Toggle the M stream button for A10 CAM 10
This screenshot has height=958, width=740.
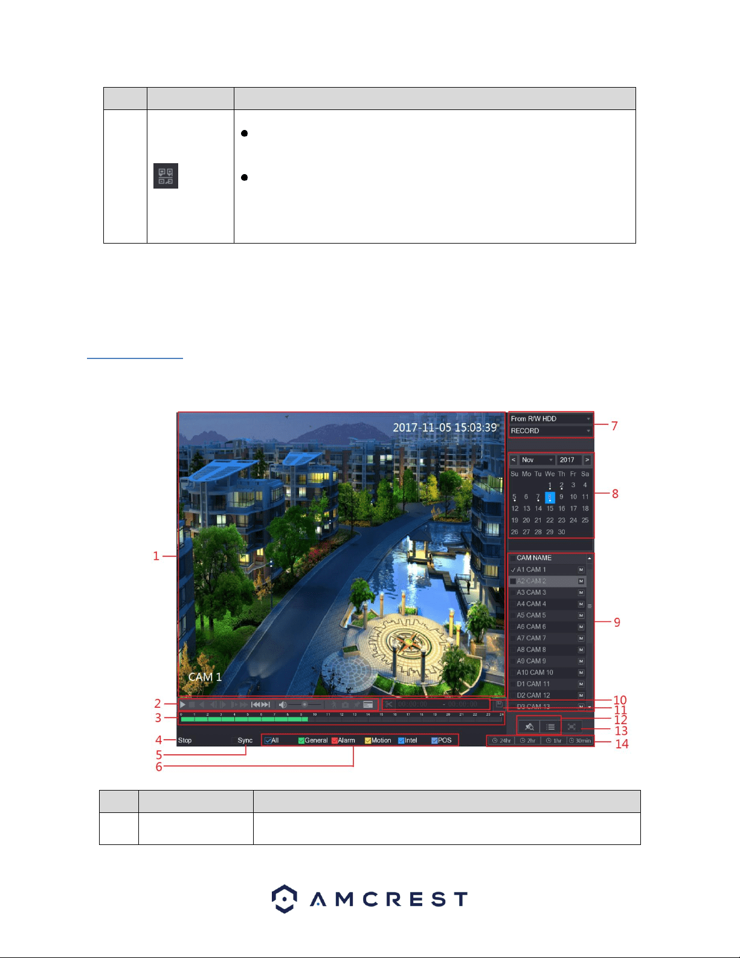[581, 673]
